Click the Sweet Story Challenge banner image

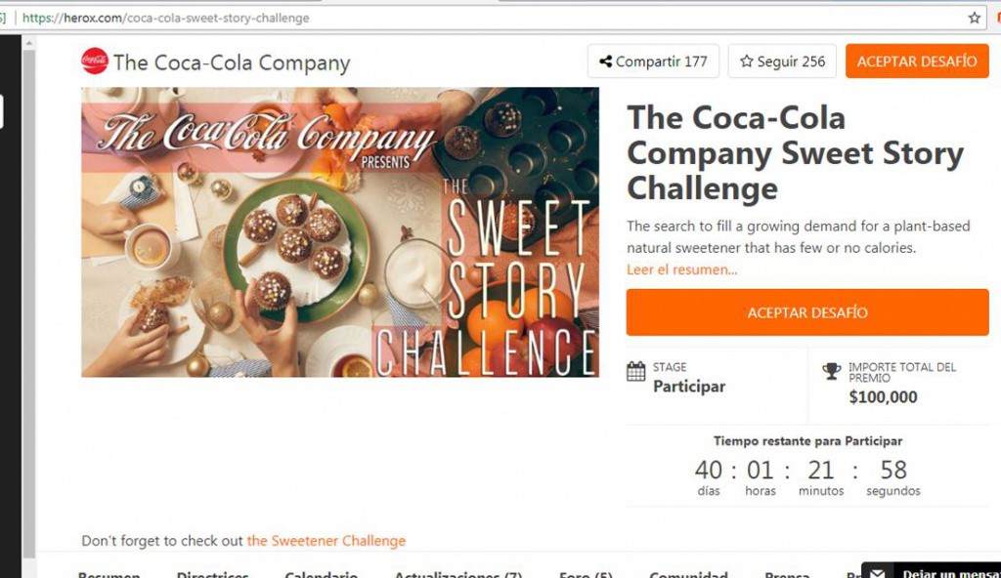click(x=339, y=232)
